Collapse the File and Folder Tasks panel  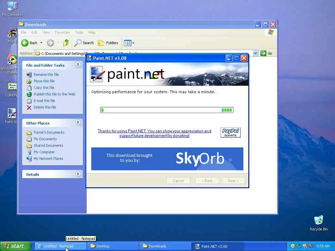coord(78,65)
